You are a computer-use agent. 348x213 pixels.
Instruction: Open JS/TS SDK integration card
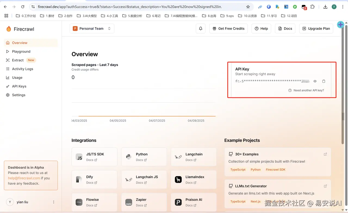[x=94, y=157]
